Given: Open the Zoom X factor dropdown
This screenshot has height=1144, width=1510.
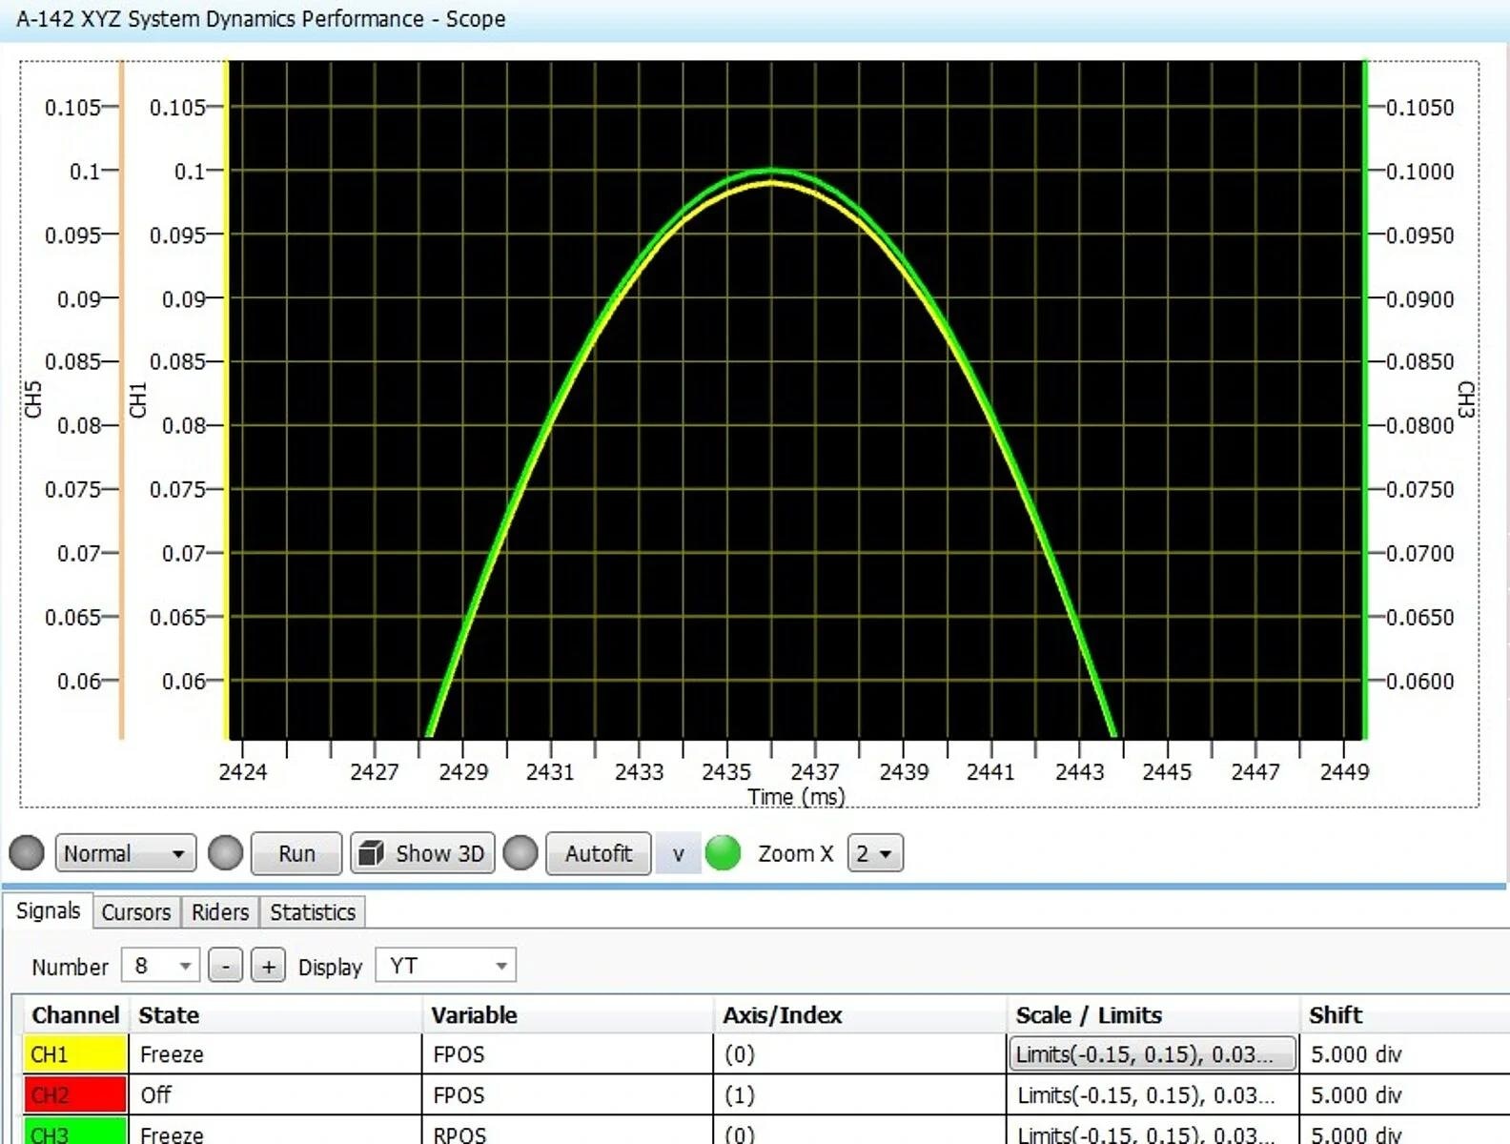Looking at the screenshot, I should (x=875, y=853).
